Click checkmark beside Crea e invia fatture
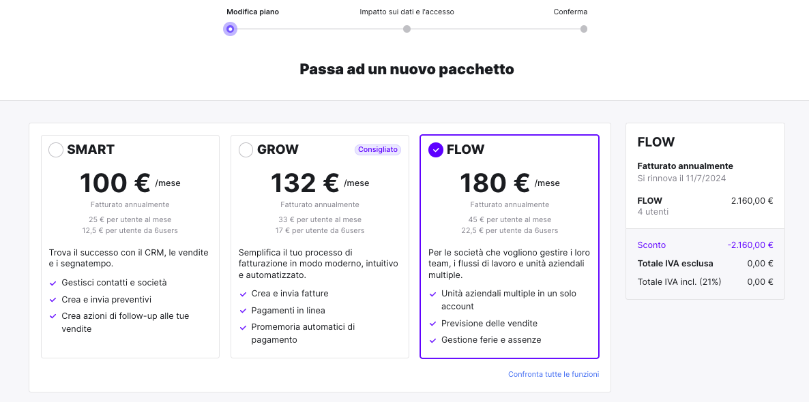The image size is (809, 402). (x=243, y=294)
